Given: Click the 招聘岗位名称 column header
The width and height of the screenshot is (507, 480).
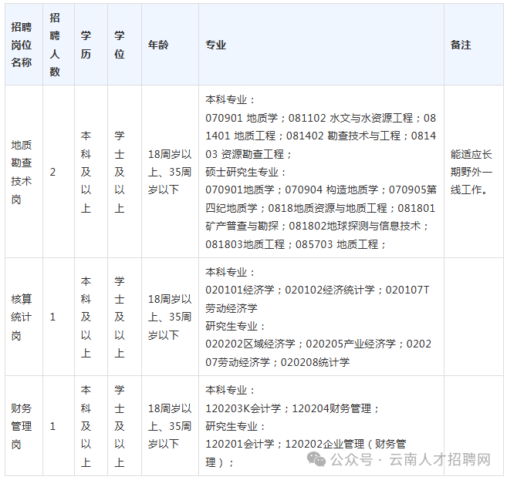Looking at the screenshot, I should pyautogui.click(x=24, y=45).
